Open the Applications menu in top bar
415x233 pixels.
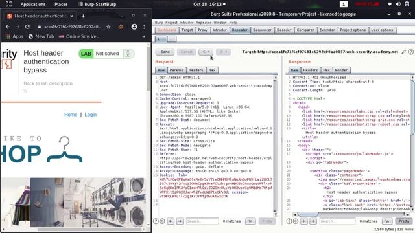click(x=33, y=5)
